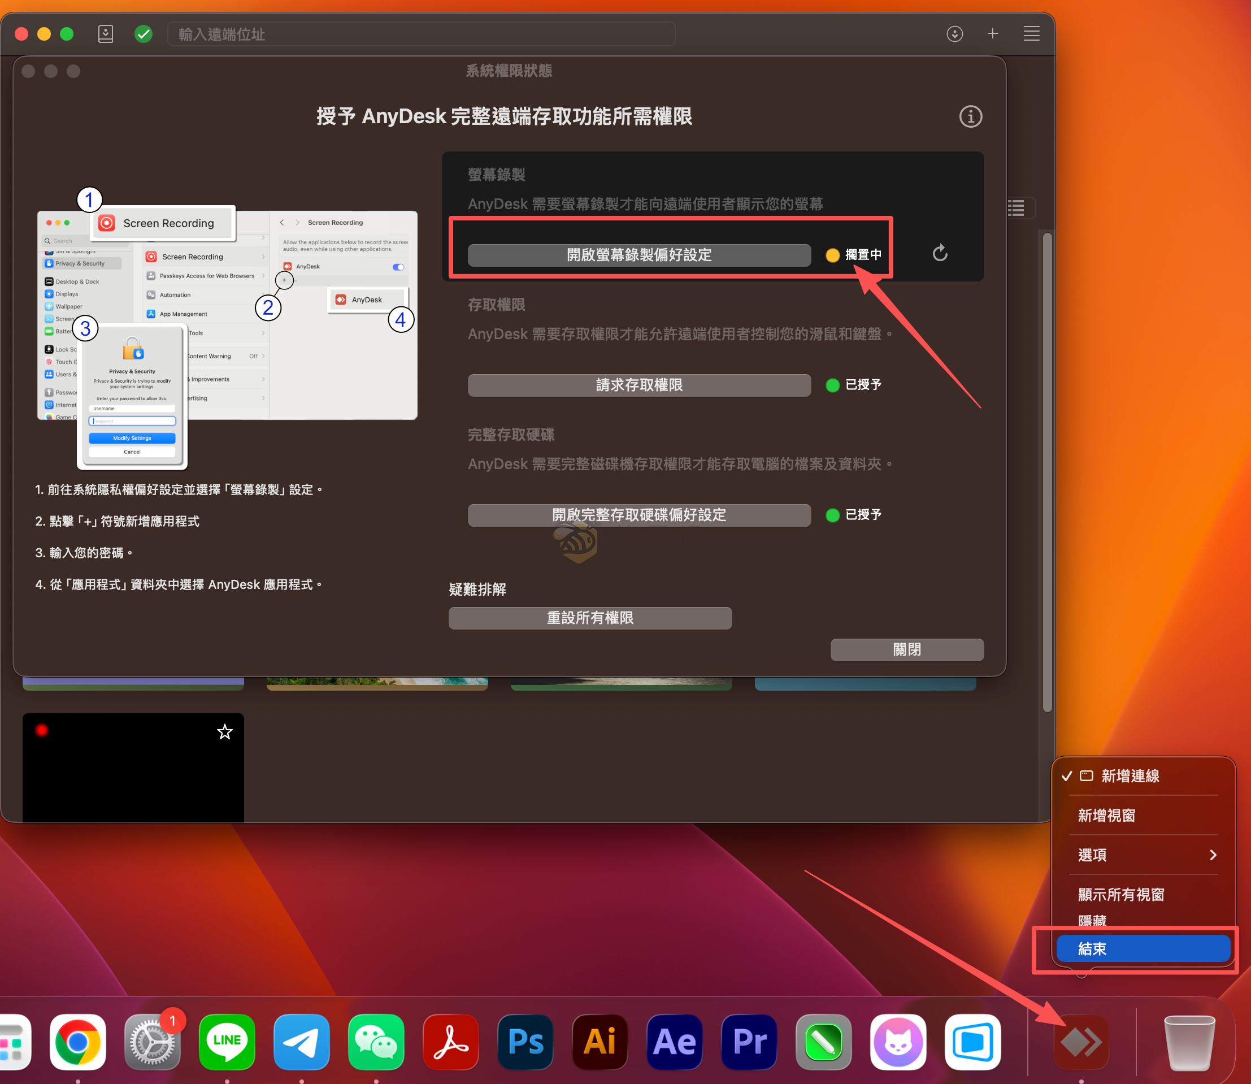Open WeChat from the Dock
Screen dimensions: 1251x1084
[376, 1042]
